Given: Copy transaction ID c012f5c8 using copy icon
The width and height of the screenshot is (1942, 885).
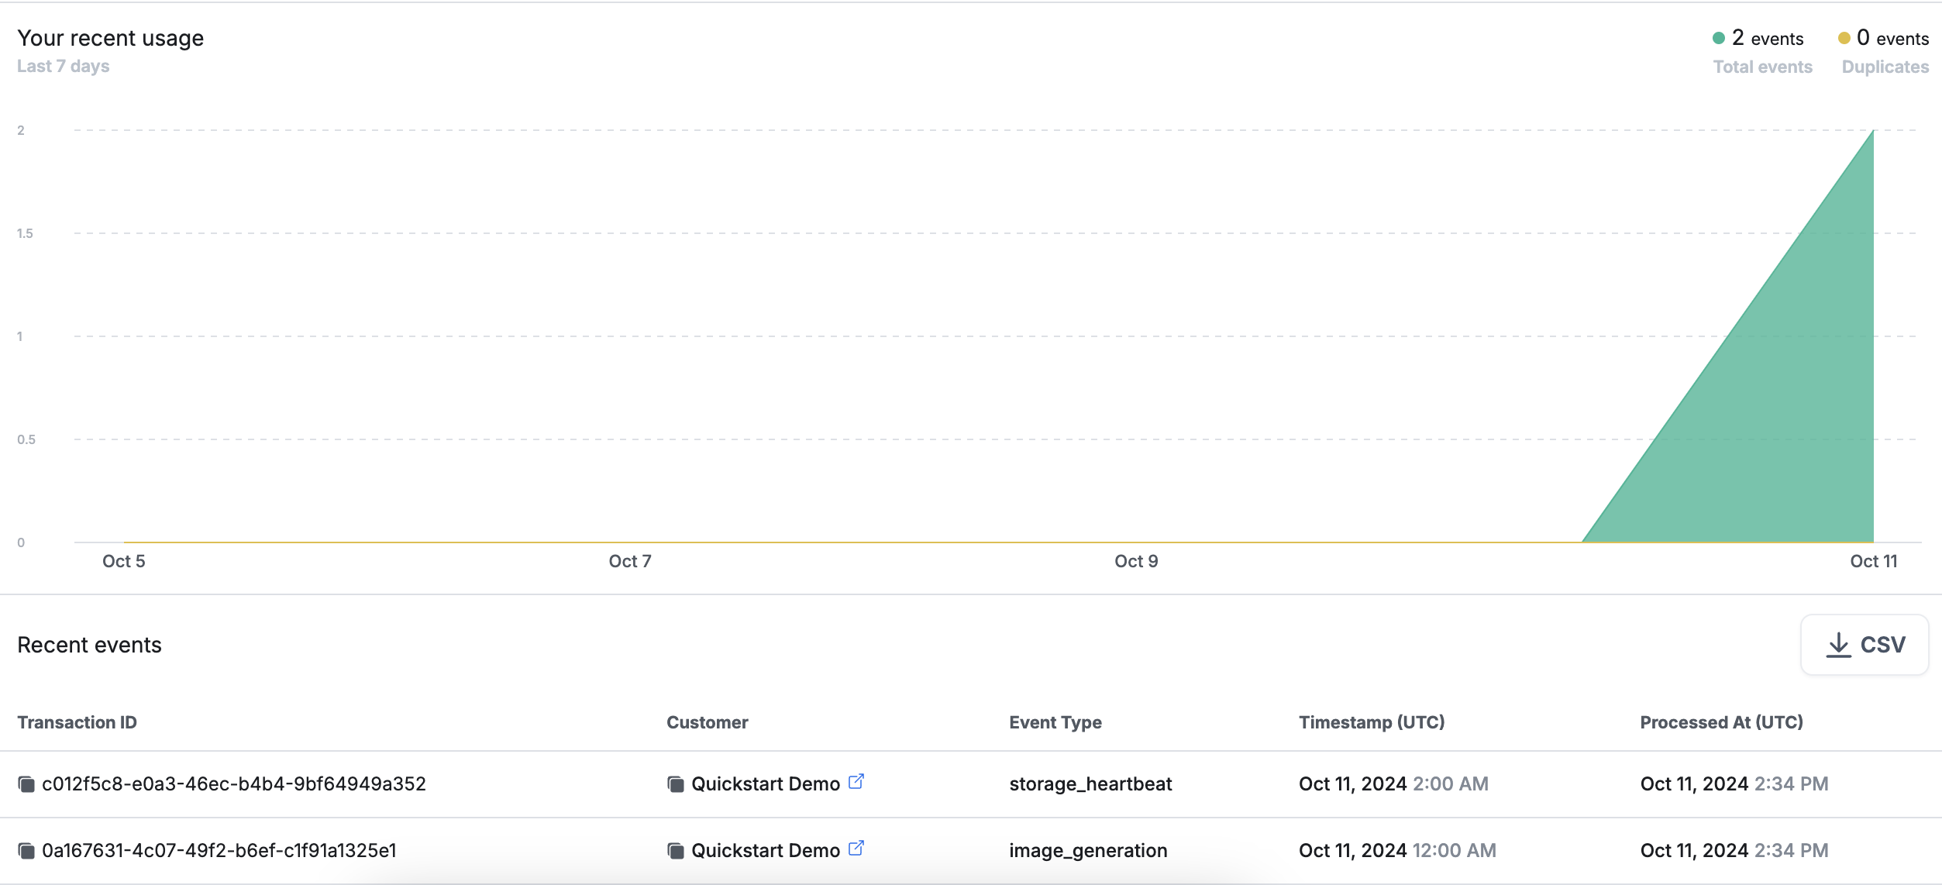Looking at the screenshot, I should [26, 784].
